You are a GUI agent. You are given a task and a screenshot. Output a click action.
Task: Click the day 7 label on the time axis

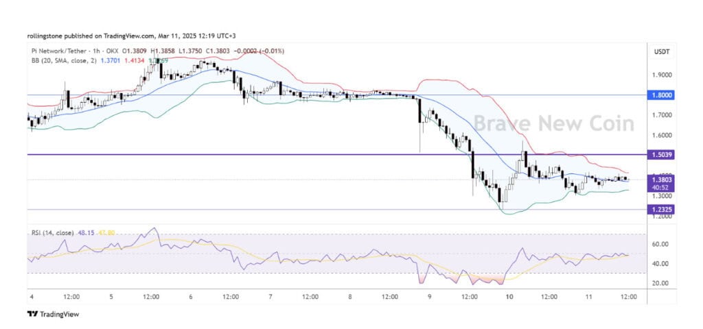270,297
